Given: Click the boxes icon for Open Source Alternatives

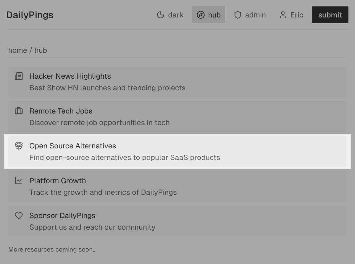Looking at the screenshot, I should pyautogui.click(x=19, y=146).
